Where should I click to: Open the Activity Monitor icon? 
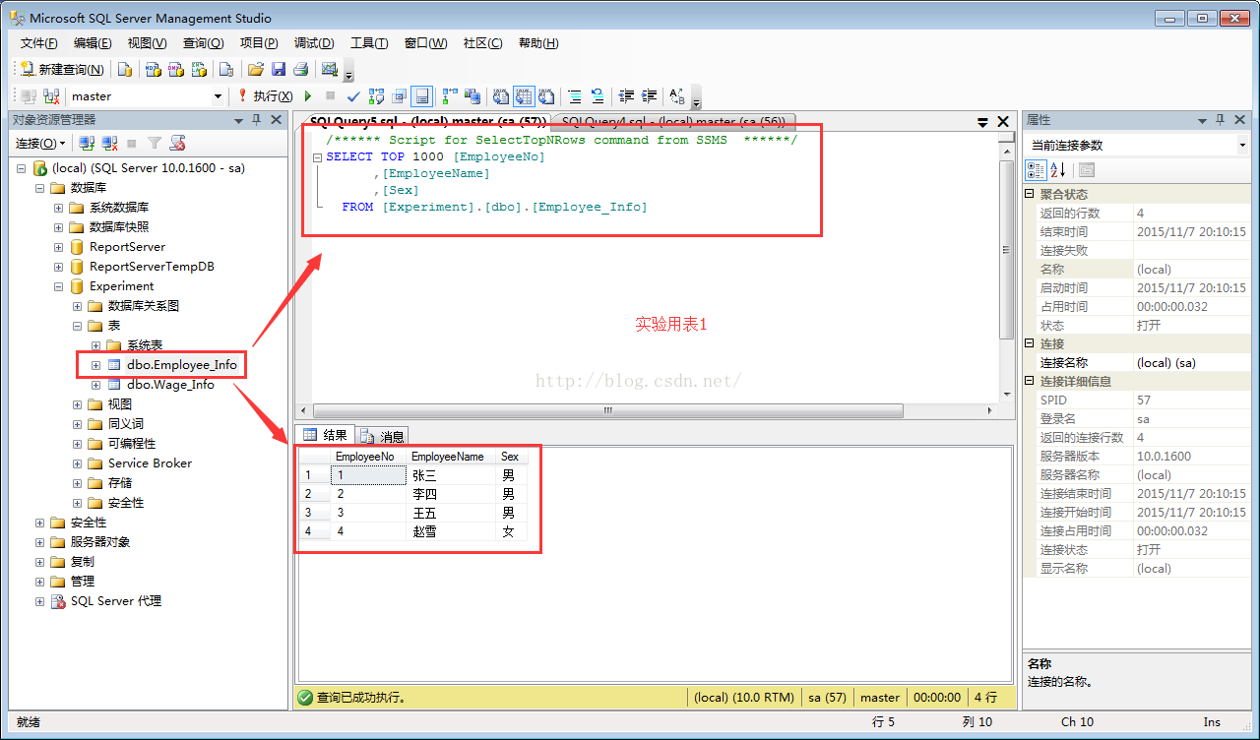click(330, 69)
